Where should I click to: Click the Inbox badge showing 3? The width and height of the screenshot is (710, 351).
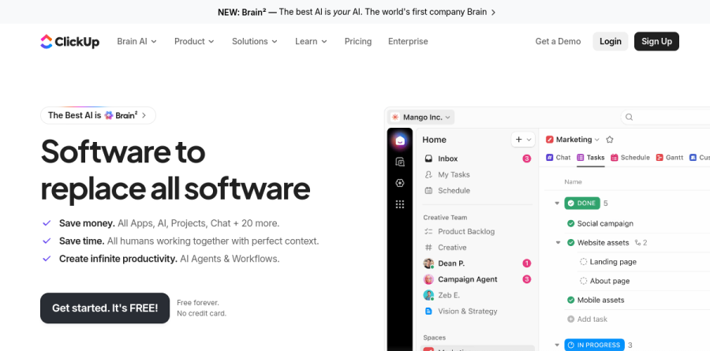click(527, 159)
